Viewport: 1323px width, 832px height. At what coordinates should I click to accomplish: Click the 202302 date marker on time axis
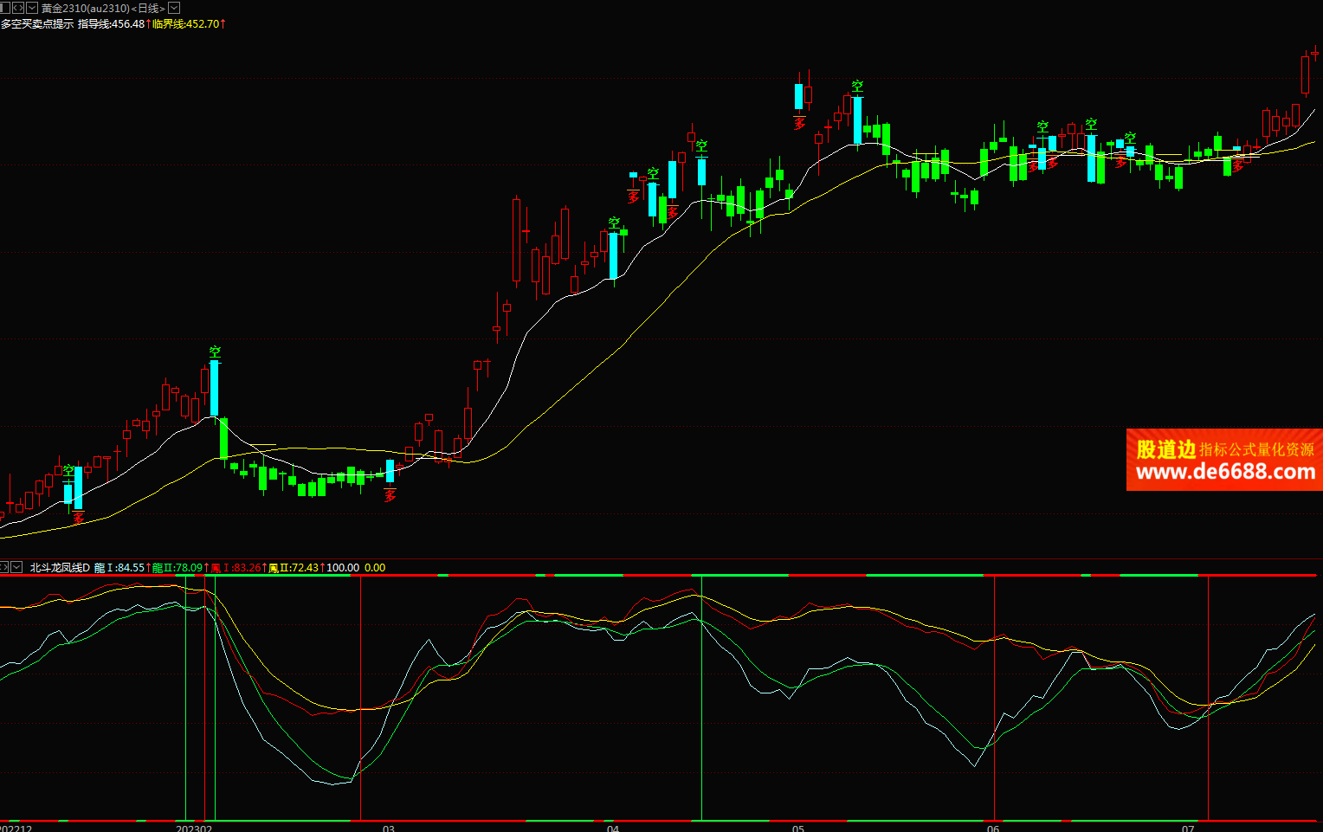point(194,828)
